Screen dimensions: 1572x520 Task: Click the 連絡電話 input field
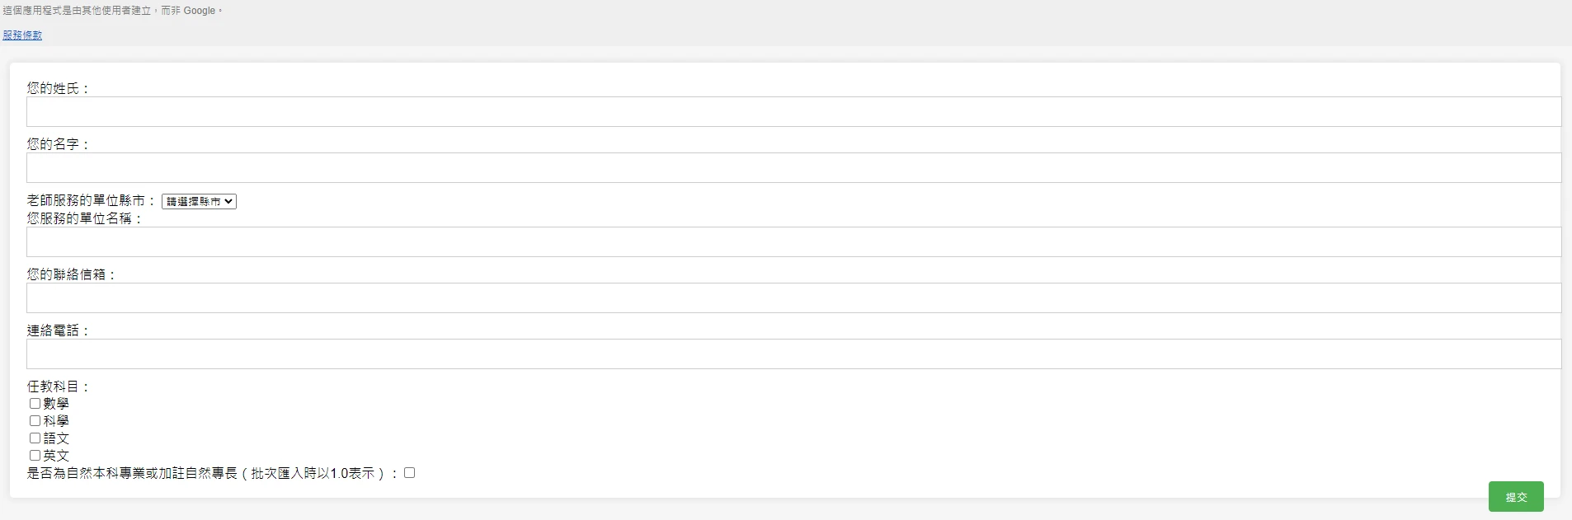click(x=793, y=354)
